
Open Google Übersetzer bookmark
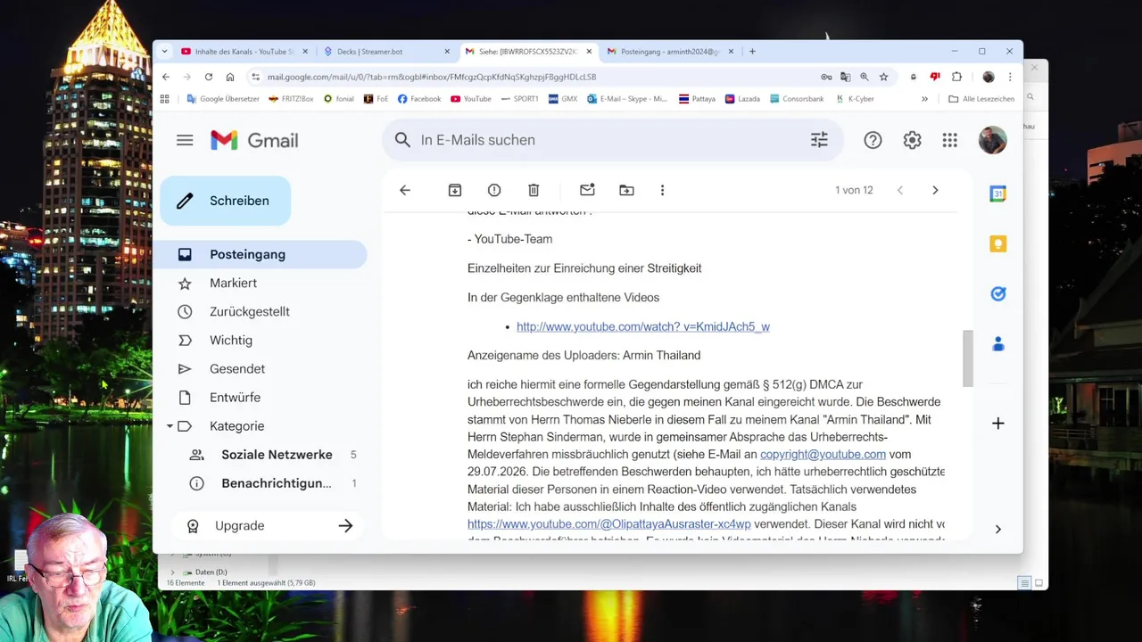[222, 99]
